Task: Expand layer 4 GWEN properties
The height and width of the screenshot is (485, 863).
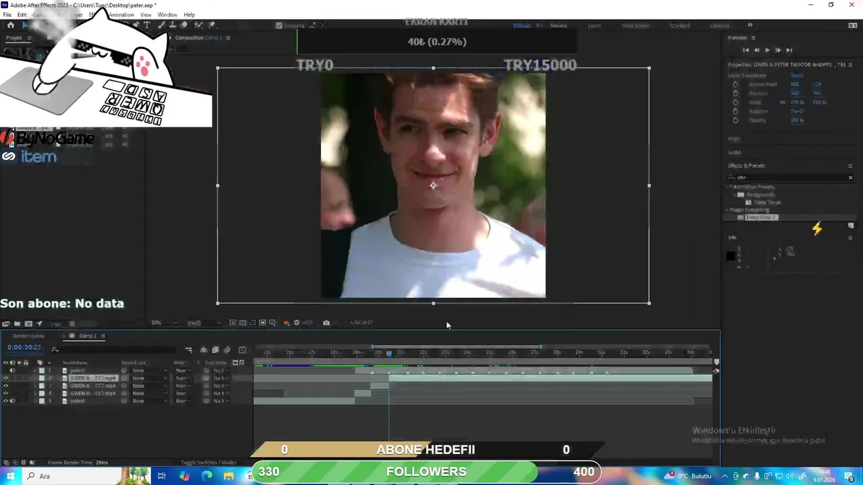Action: click(35, 393)
